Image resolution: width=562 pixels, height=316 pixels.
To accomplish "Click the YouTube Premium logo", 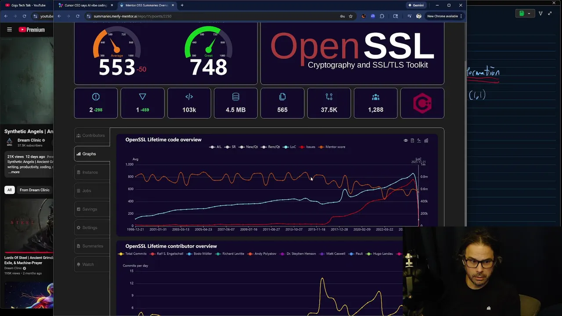I will (32, 29).
